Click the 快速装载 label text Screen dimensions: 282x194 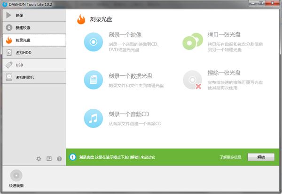(16, 186)
